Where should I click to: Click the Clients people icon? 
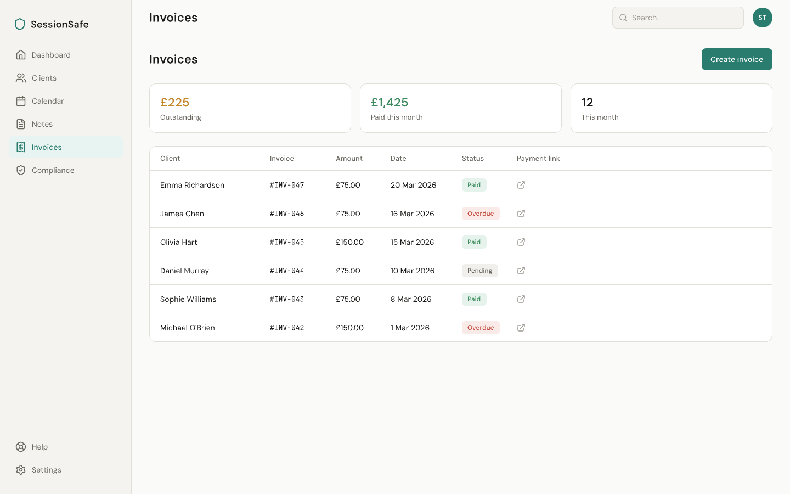pos(20,78)
